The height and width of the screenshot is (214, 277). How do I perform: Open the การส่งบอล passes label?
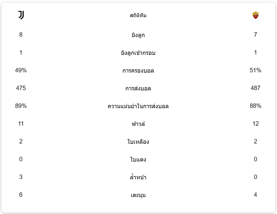point(138,89)
